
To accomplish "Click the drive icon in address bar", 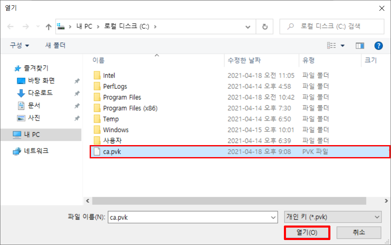I will (61, 27).
